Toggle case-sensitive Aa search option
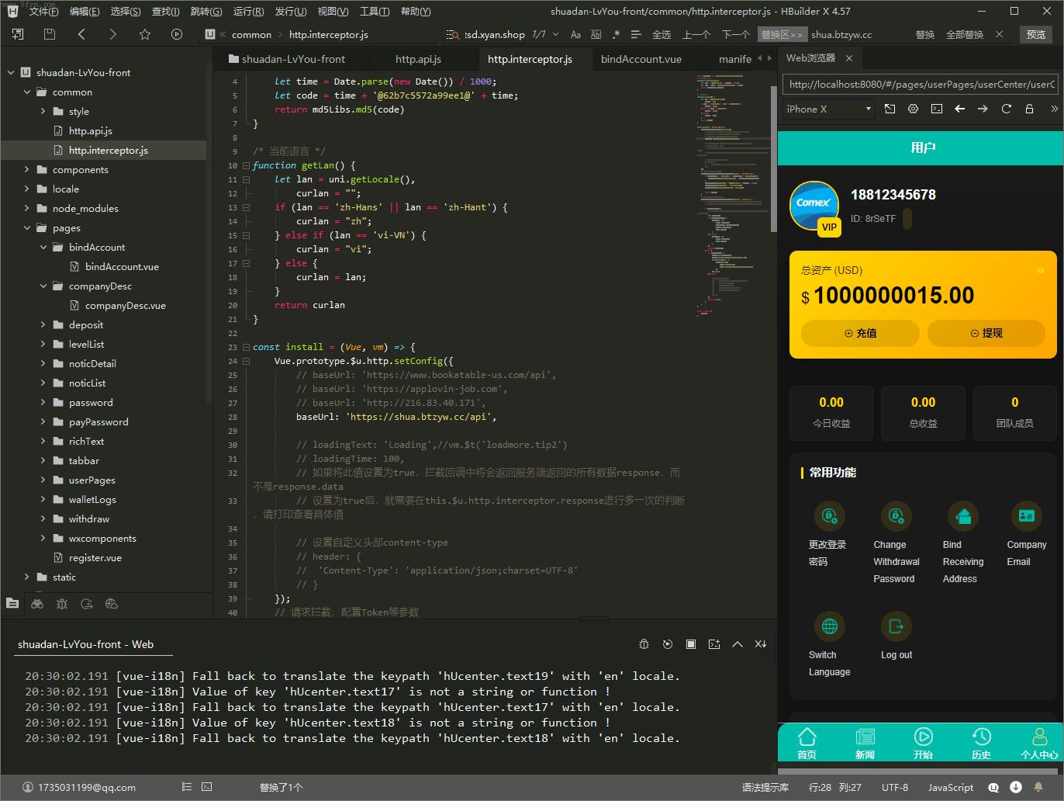This screenshot has width=1064, height=801. (575, 34)
